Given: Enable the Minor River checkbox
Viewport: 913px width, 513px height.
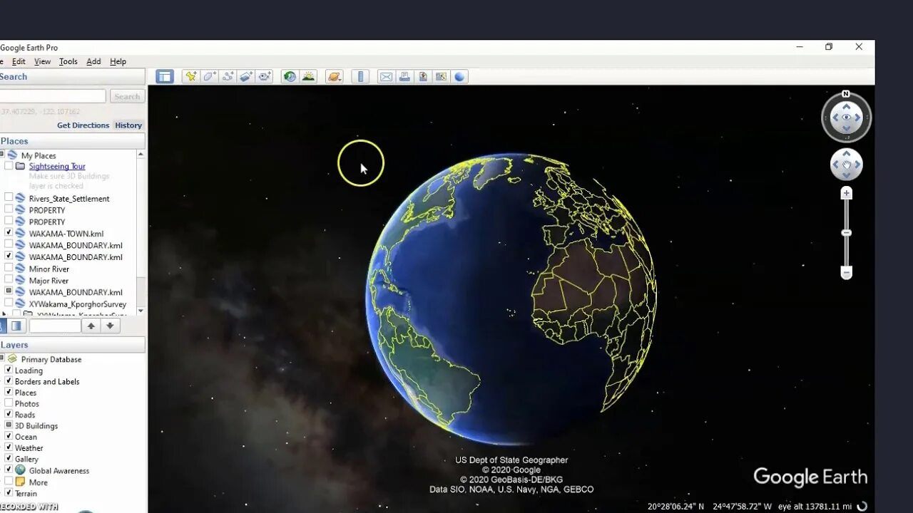Looking at the screenshot, I should click(x=9, y=268).
